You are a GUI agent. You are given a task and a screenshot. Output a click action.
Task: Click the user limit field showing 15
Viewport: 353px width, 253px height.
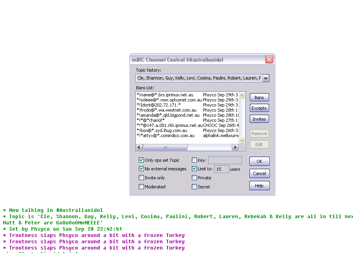222,169
